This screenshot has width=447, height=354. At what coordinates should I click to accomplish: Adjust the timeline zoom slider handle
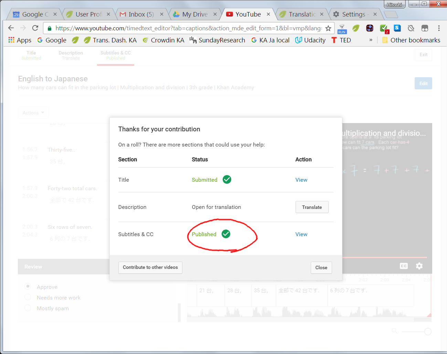(428, 332)
